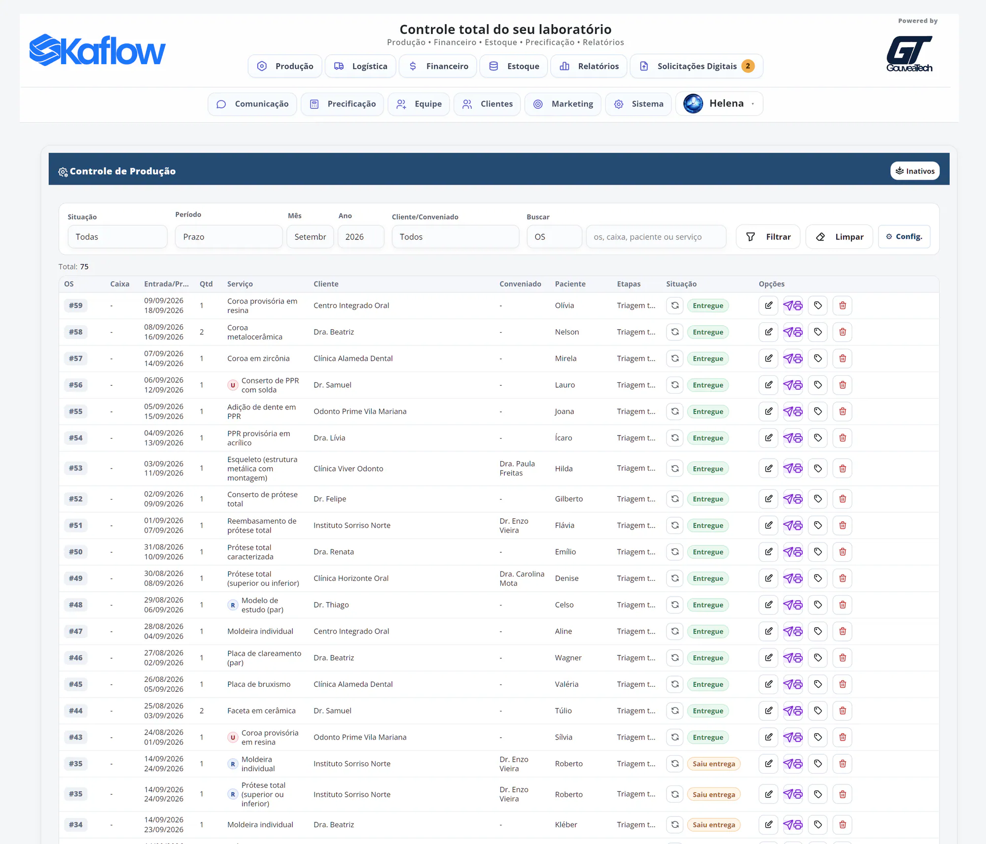Open the Relatórios menu
The height and width of the screenshot is (844, 986).
pyautogui.click(x=589, y=66)
